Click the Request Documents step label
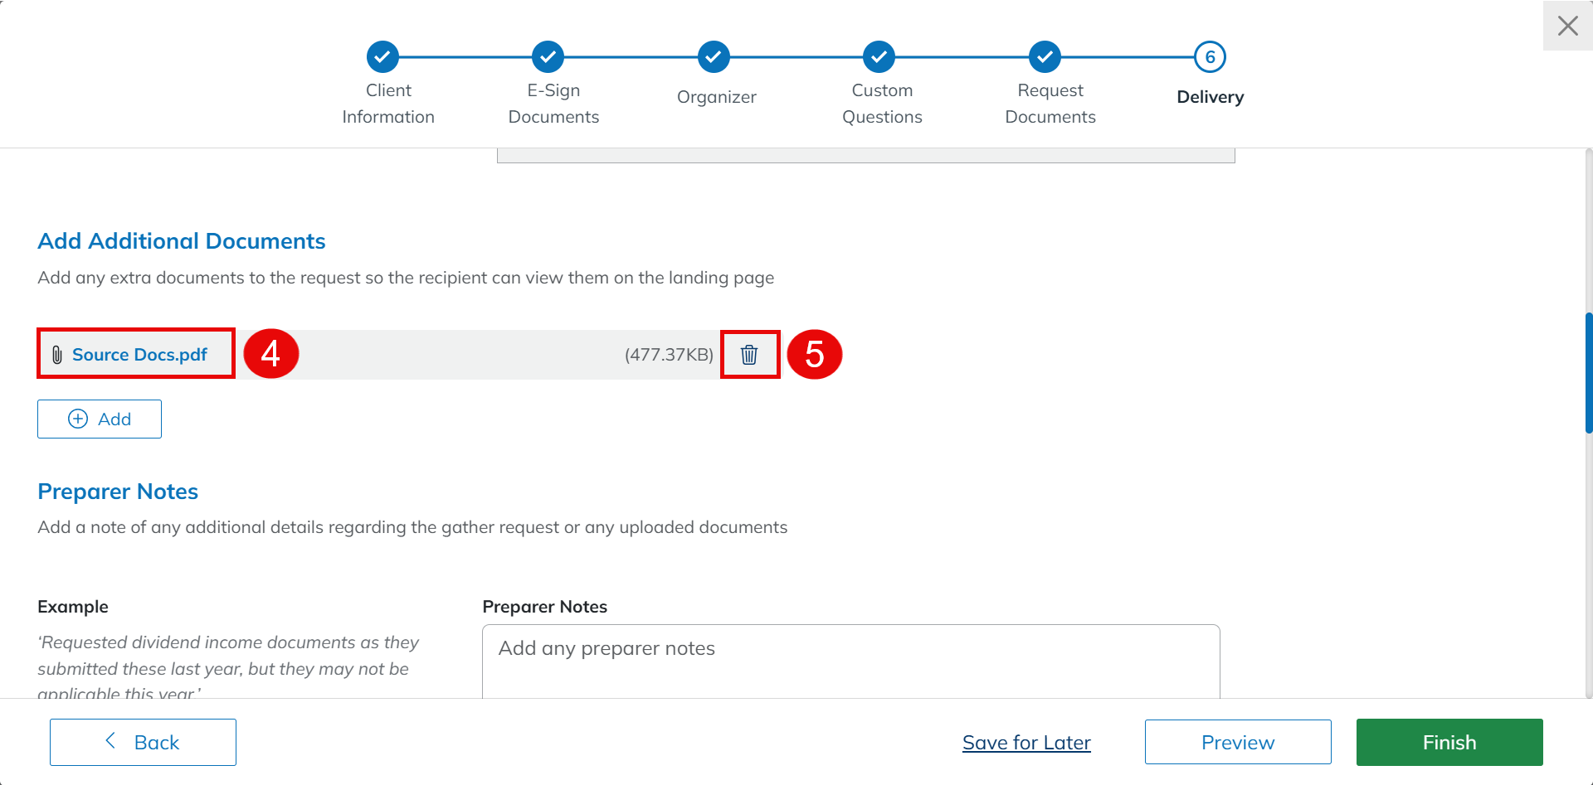Image resolution: width=1593 pixels, height=785 pixels. pos(1050,104)
